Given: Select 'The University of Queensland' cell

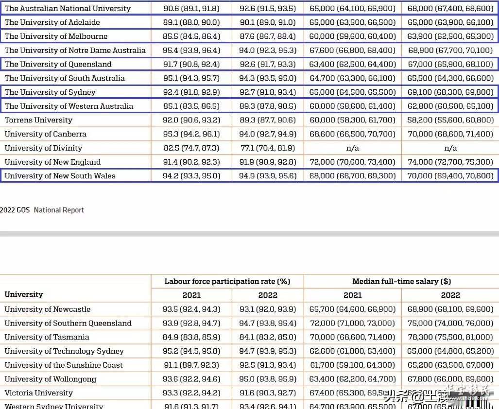Looking at the screenshot, I should (x=58, y=64).
